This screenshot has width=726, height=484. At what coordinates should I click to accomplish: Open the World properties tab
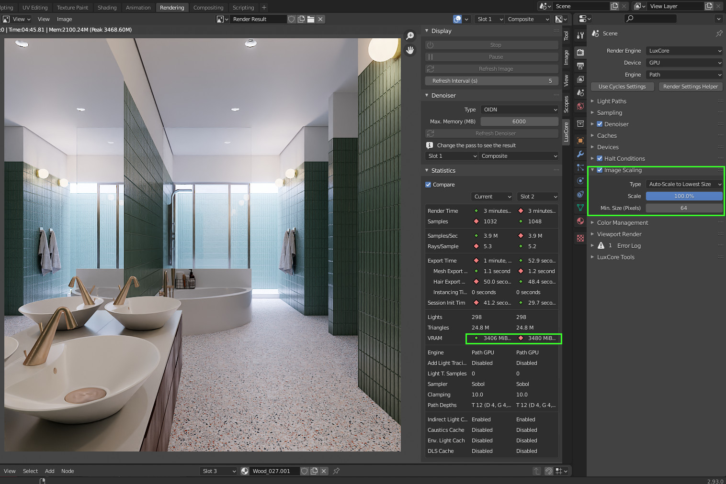580,106
